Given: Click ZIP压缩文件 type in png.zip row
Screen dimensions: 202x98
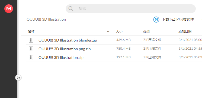Looking at the screenshot, I should (152, 49).
